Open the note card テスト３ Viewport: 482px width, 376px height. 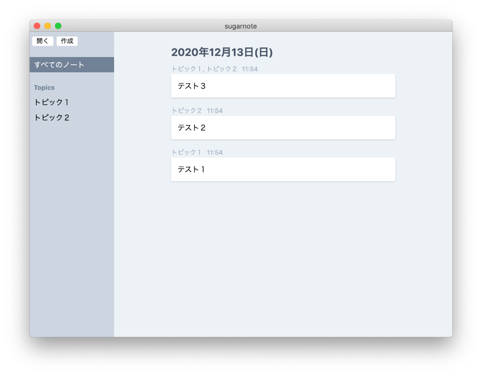pyautogui.click(x=283, y=86)
